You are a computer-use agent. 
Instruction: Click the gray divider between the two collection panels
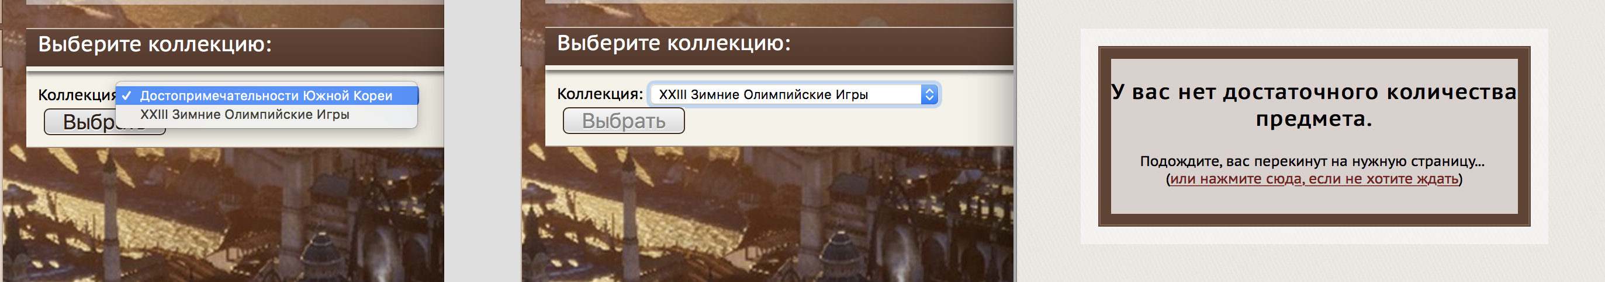pos(483,141)
